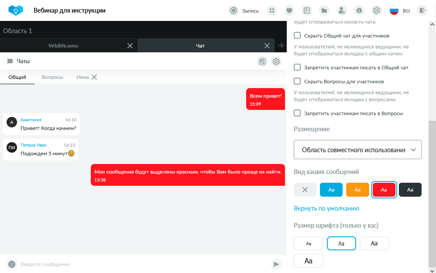Click Анастасия's avatar in chat
The image size is (436, 273).
click(x=12, y=122)
